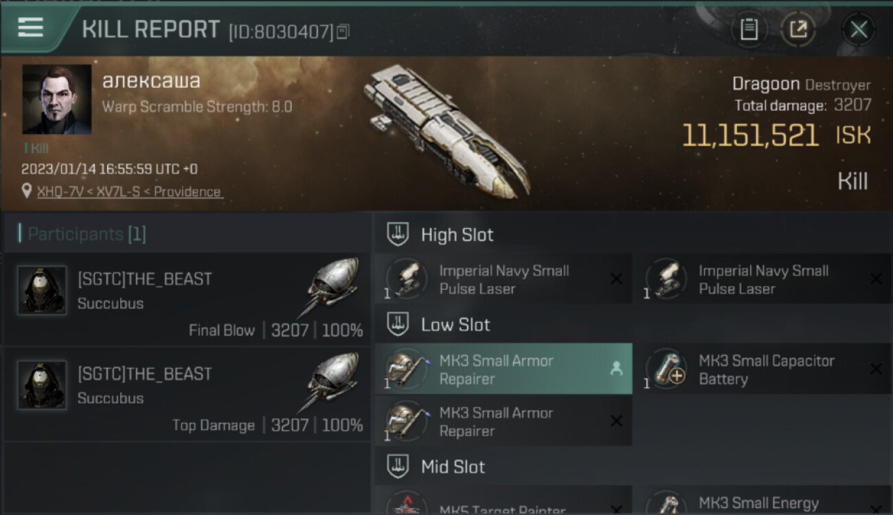Click the clipboard icon in header
This screenshot has height=515, width=893.
[749, 30]
